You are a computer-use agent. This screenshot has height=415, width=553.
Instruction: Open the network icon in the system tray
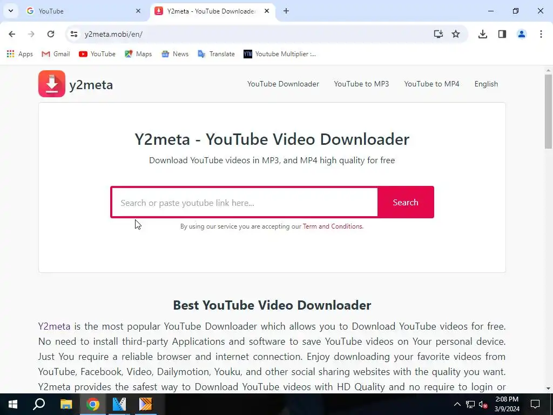(x=470, y=404)
